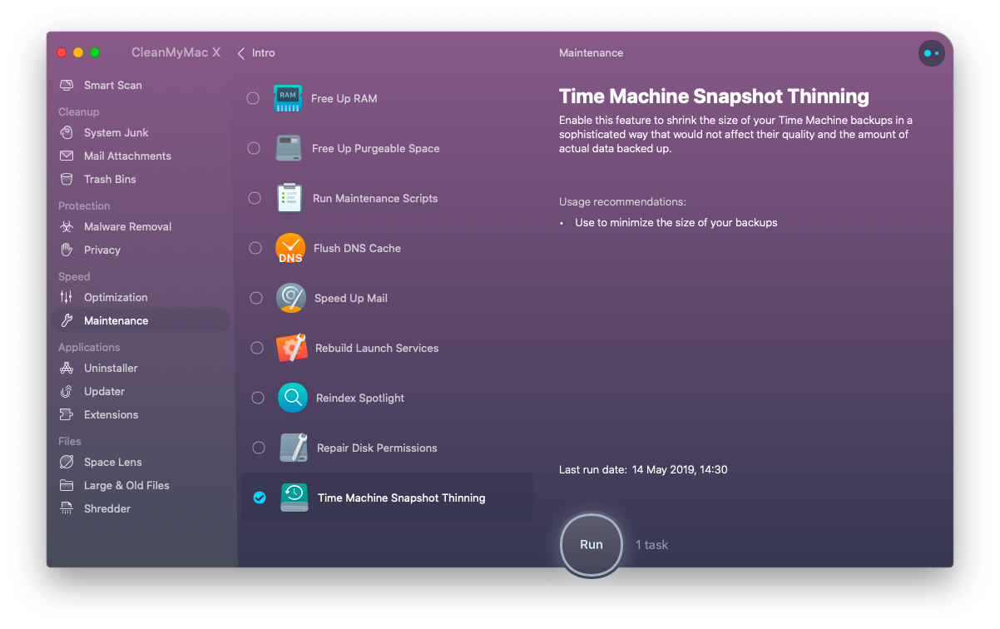
Task: Run the selected maintenance task
Action: click(x=592, y=545)
